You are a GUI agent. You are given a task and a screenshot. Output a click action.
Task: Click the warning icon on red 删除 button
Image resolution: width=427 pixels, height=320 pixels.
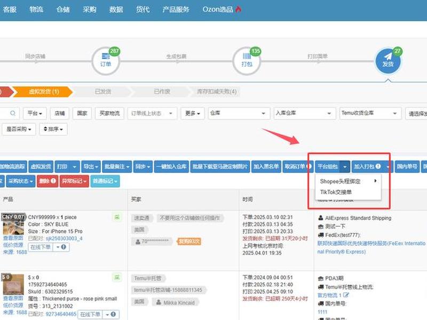[x=53, y=181]
